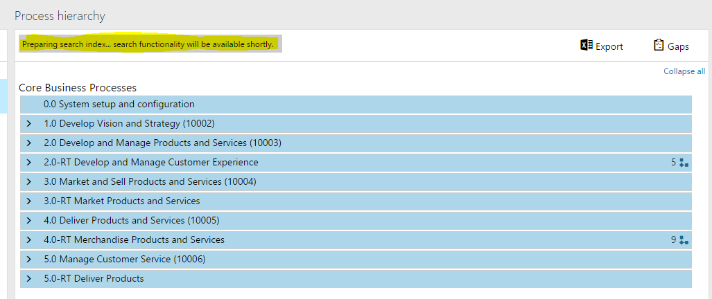The image size is (712, 299).
Task: Expand 1.0 Develop Vision and Strategy
Action: coord(28,124)
